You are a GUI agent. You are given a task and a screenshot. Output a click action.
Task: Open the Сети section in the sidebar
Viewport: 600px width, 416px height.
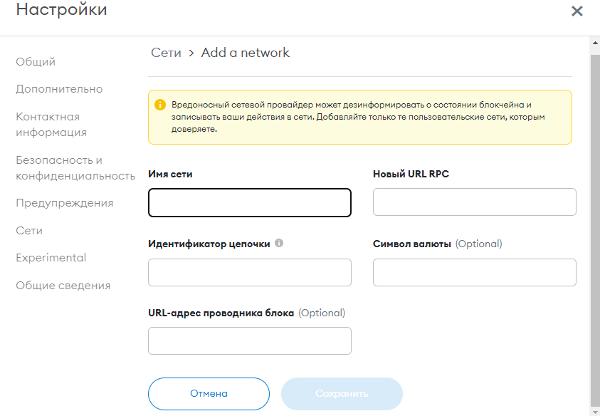(x=29, y=231)
